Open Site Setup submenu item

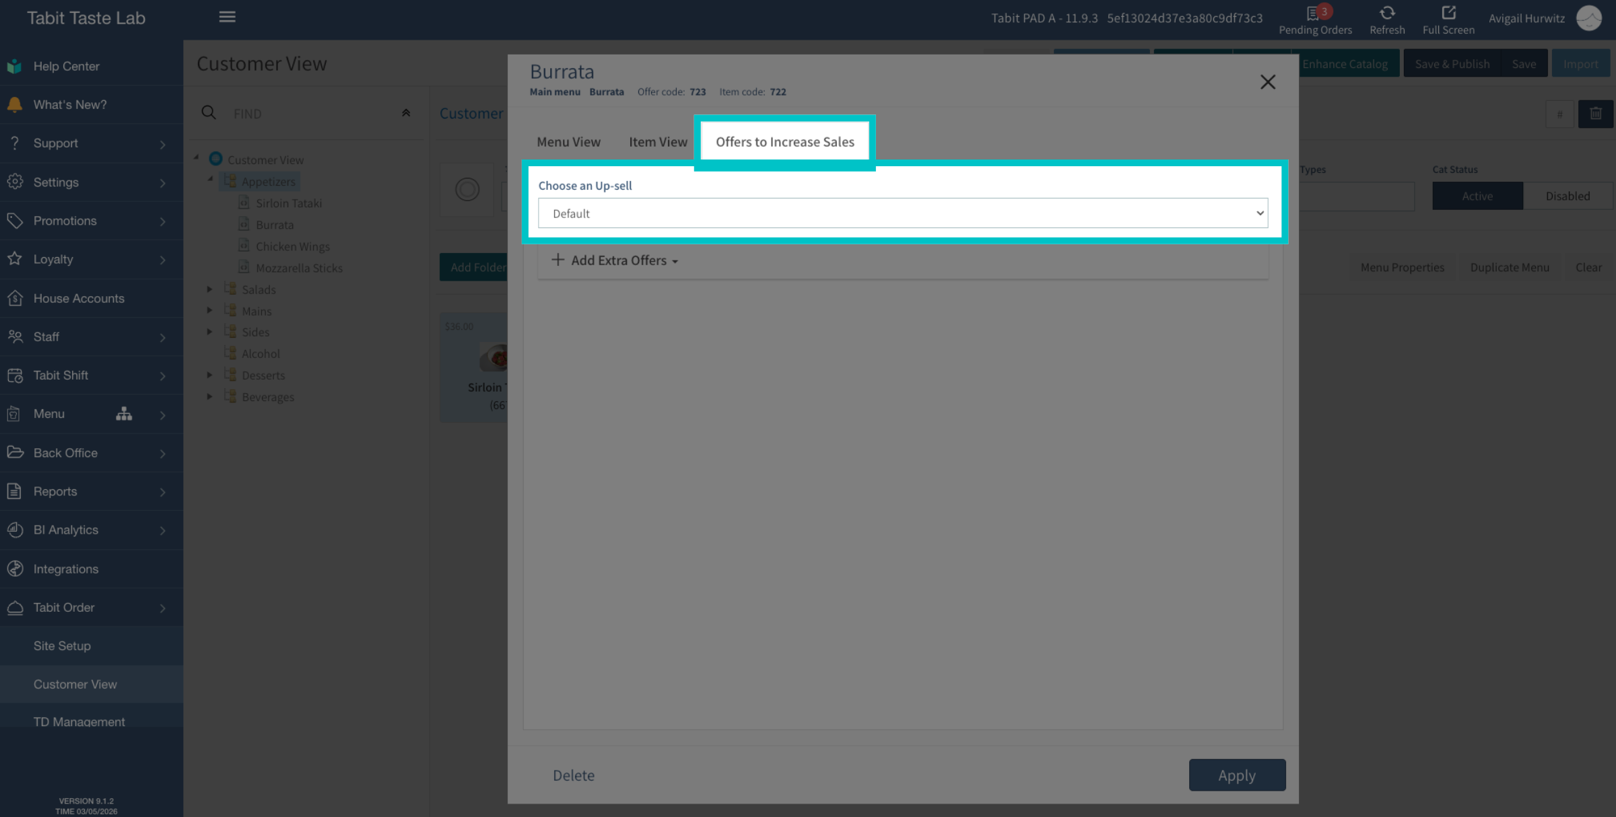tap(92, 646)
